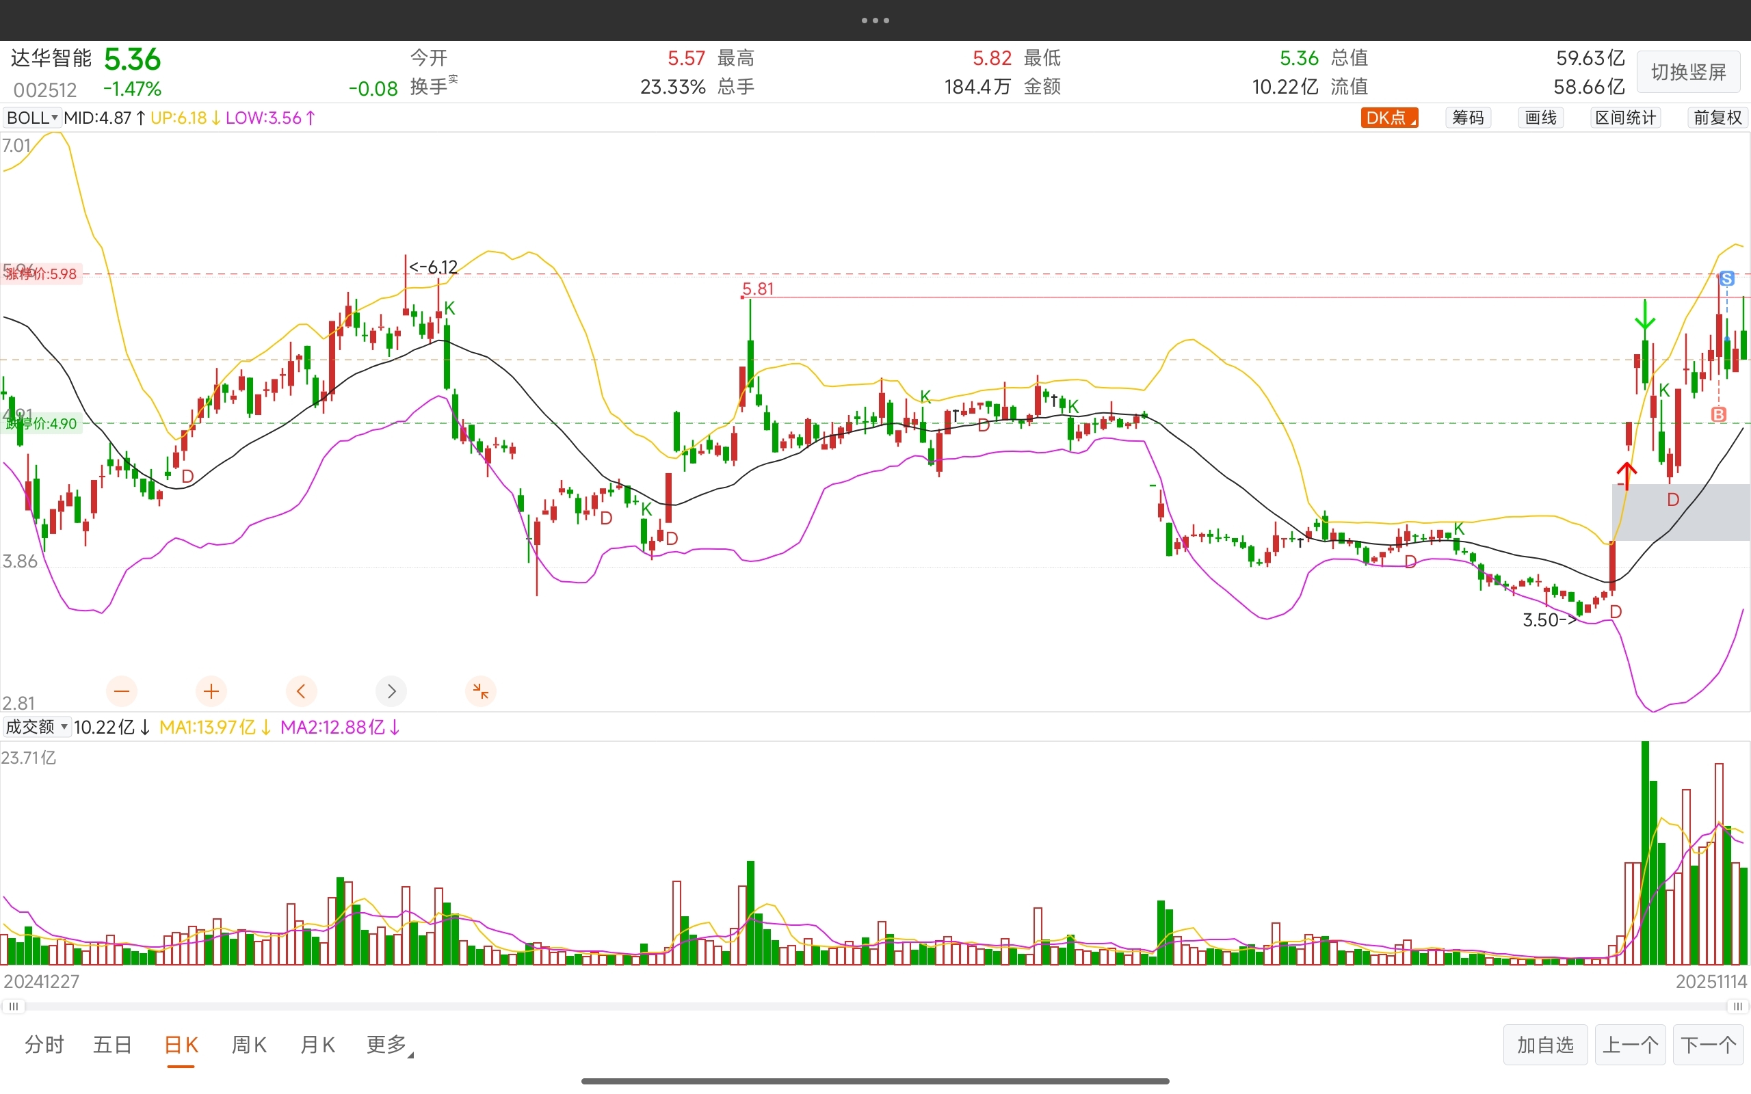Click the three-dot menu at the top
1751x1094 pixels.
click(x=875, y=21)
